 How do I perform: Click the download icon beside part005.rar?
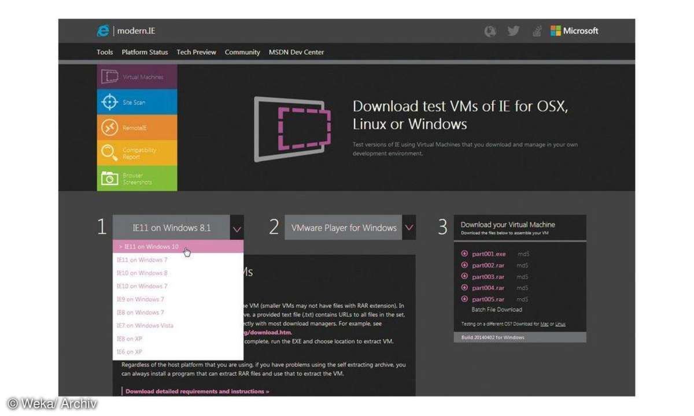464,299
